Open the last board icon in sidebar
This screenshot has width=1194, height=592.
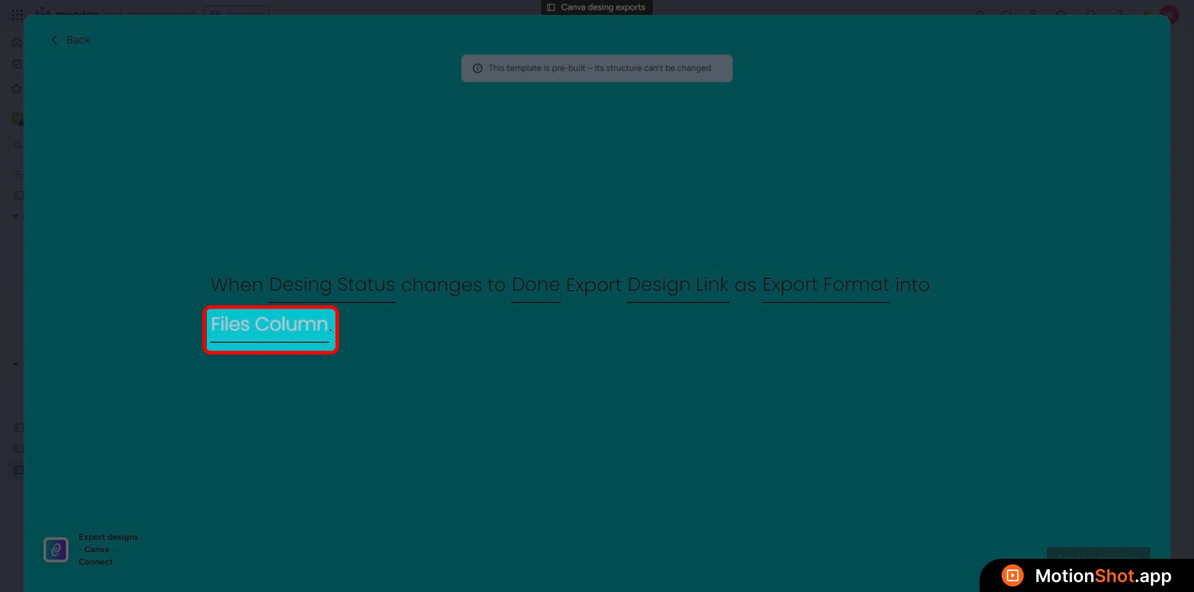[18, 470]
